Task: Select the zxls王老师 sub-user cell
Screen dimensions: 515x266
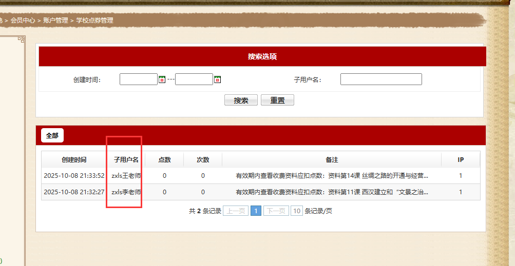Action: tap(126, 176)
